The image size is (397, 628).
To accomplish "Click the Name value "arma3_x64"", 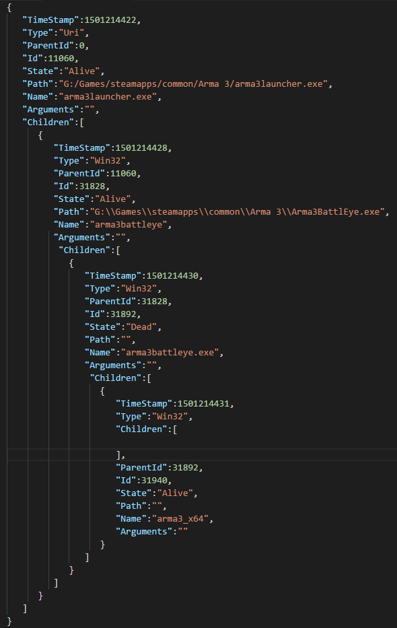I will point(180,519).
